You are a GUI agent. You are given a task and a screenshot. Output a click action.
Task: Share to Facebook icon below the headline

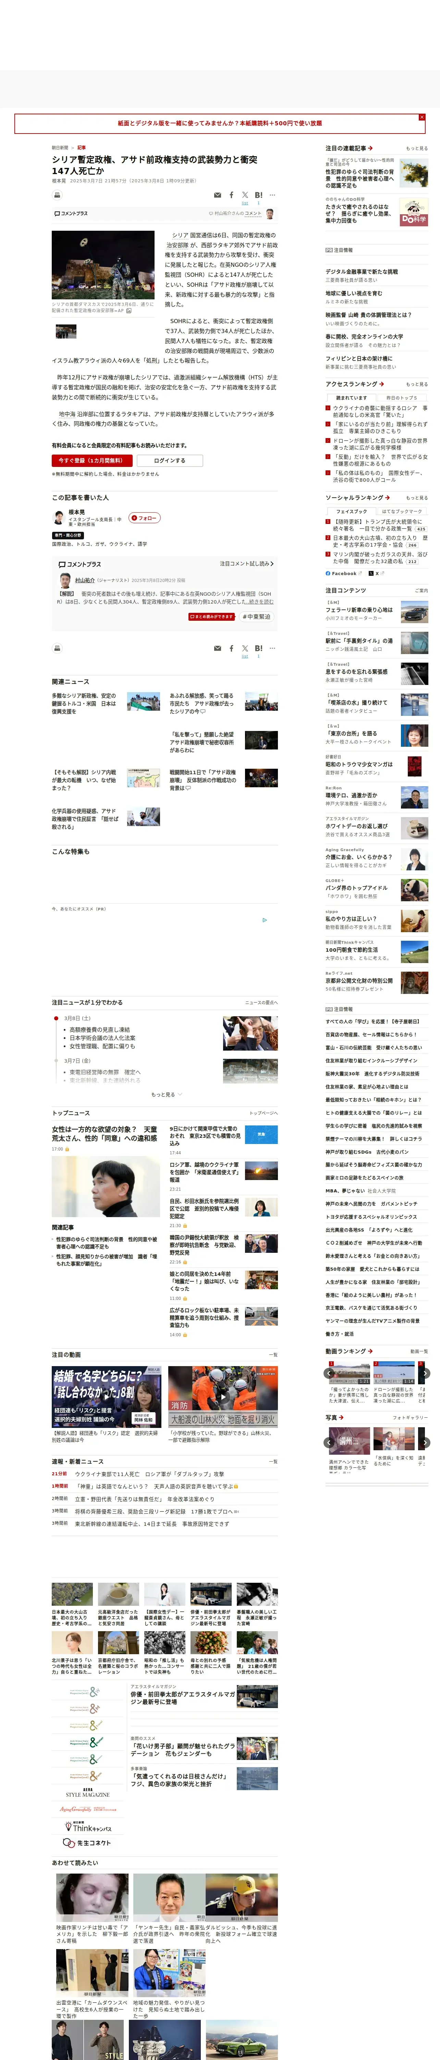click(232, 195)
